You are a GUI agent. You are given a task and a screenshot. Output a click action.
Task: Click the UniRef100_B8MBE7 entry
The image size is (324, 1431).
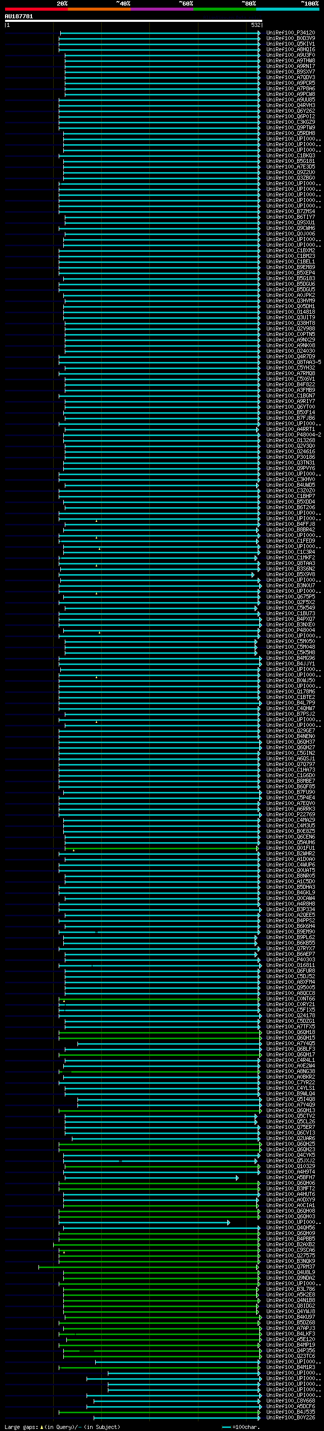tap(291, 781)
